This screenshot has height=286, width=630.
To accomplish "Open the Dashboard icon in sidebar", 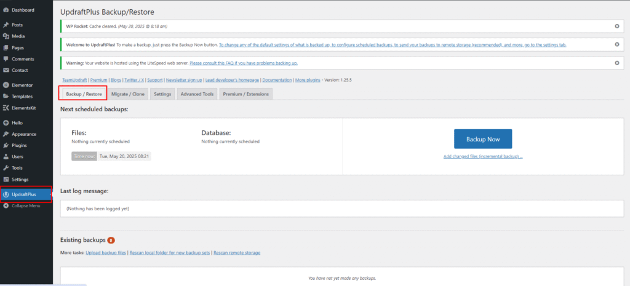I will tap(6, 10).
